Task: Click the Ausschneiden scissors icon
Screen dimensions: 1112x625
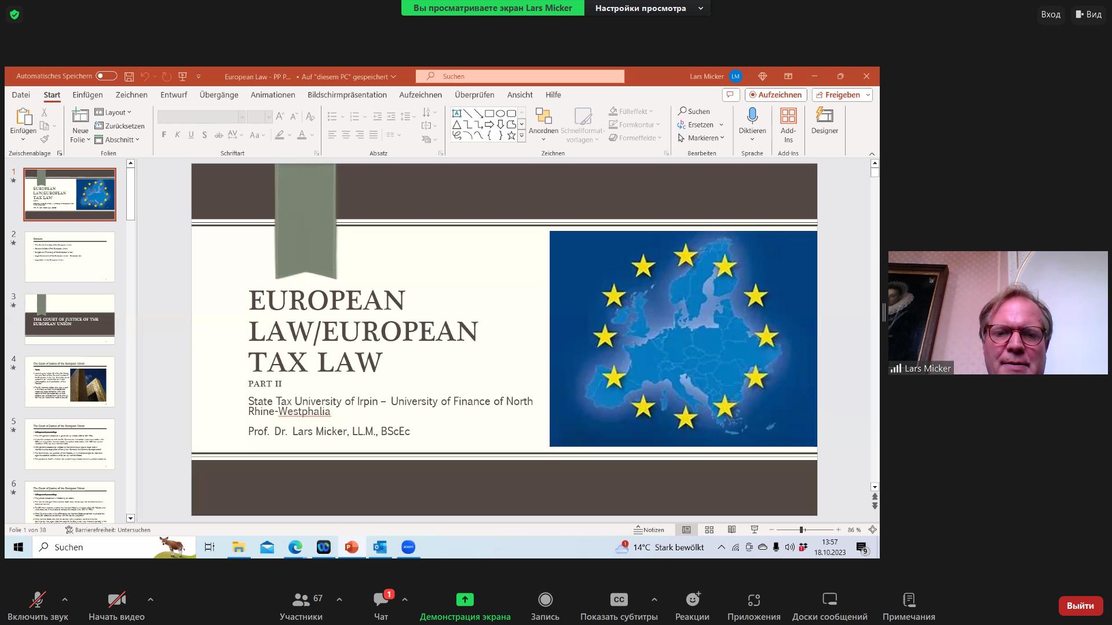Action: pyautogui.click(x=44, y=112)
